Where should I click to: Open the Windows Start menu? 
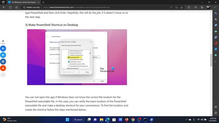coord(67,120)
